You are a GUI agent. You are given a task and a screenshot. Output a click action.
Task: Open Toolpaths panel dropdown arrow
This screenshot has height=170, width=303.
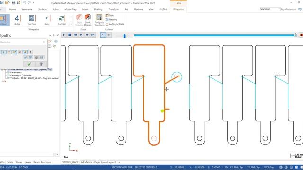coord(50,35)
